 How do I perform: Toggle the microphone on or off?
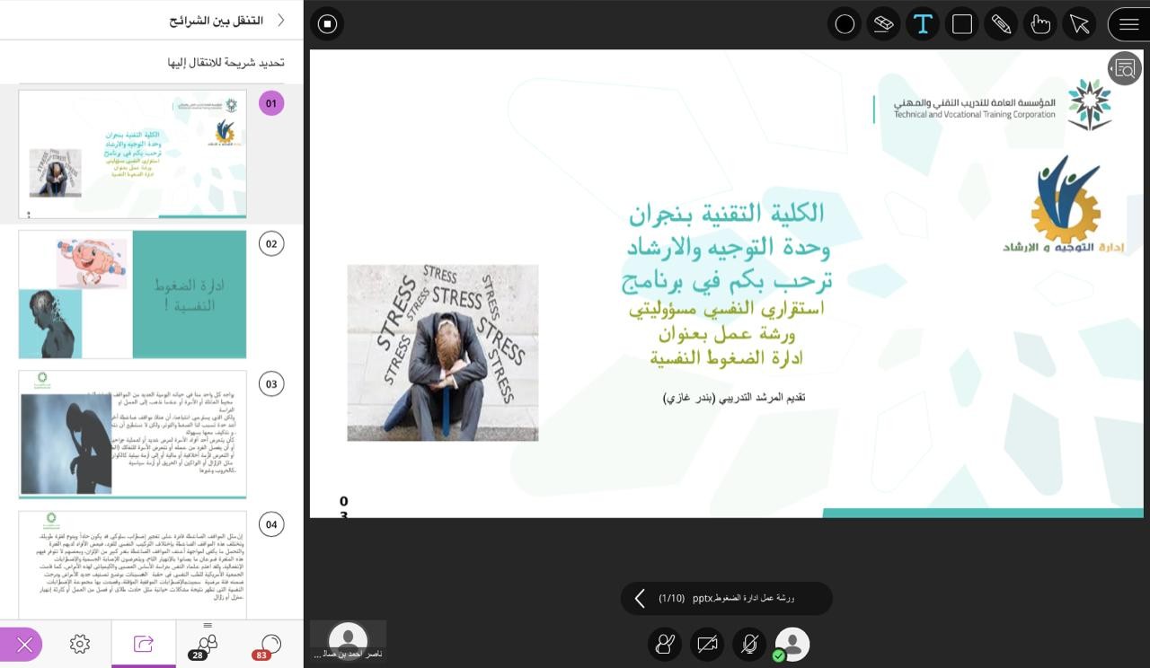[749, 644]
